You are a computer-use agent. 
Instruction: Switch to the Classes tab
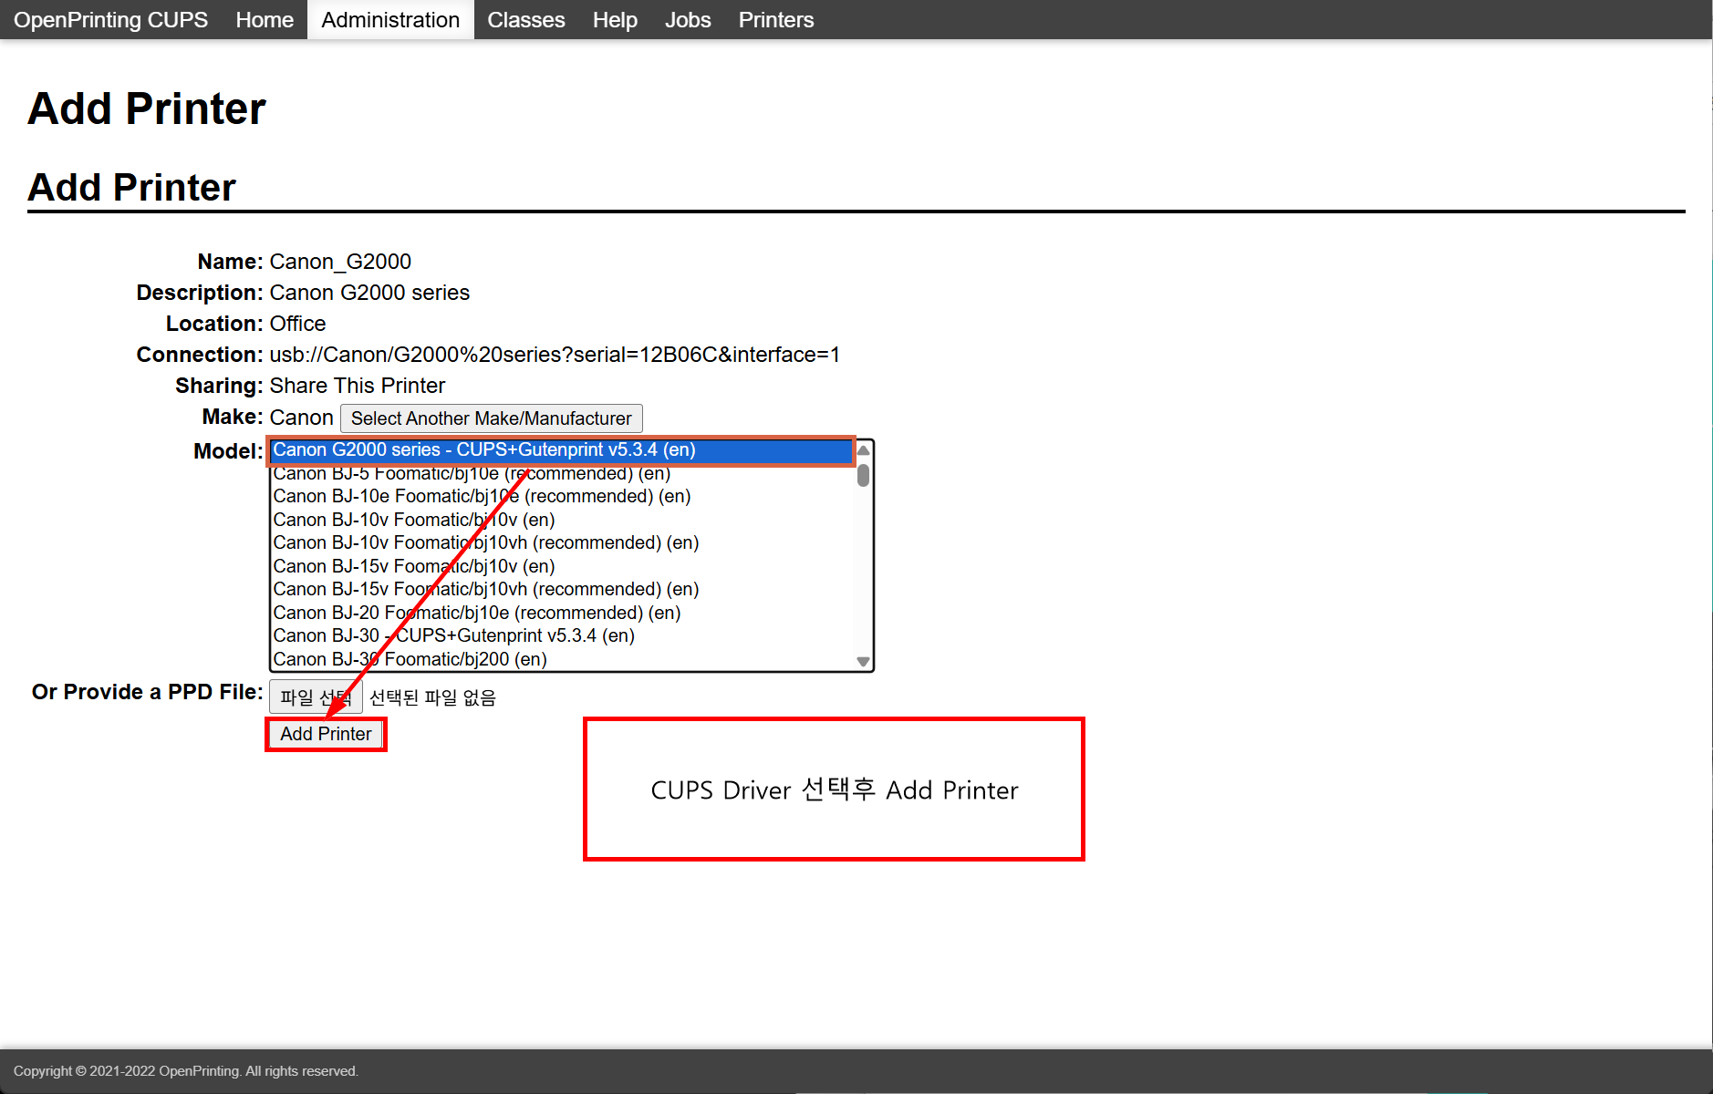tap(526, 20)
